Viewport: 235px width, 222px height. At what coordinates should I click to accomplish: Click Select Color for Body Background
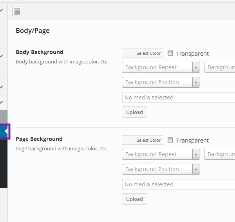[x=148, y=53]
